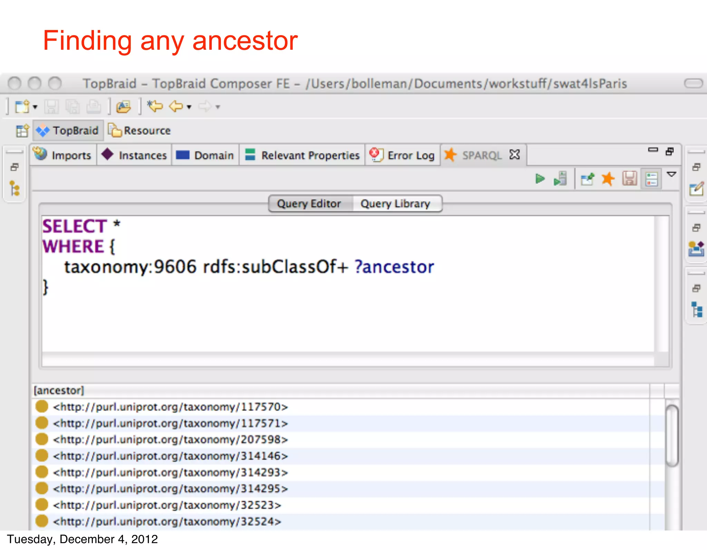
Task: Close the SPARQL tab with its X
Action: pyautogui.click(x=514, y=154)
